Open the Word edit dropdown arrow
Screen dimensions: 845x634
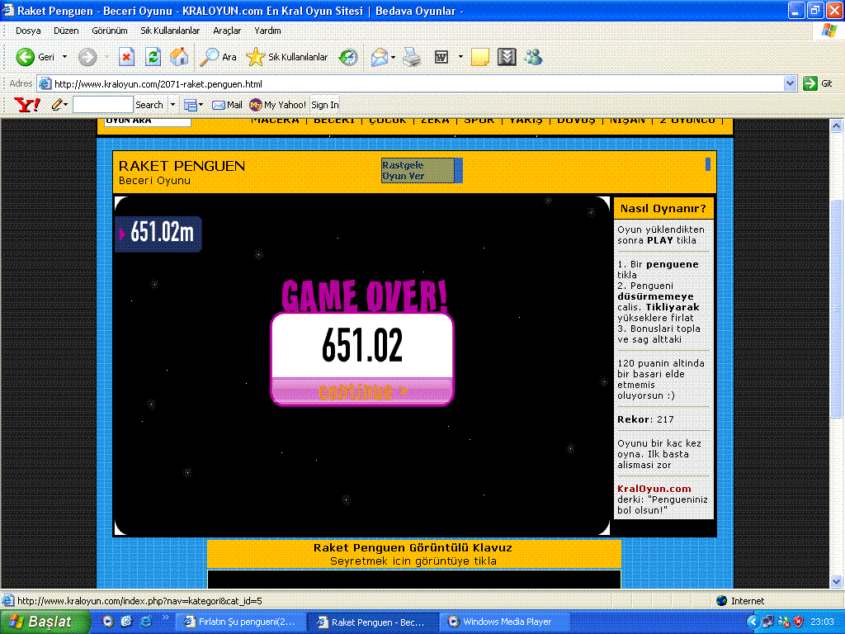click(x=460, y=57)
